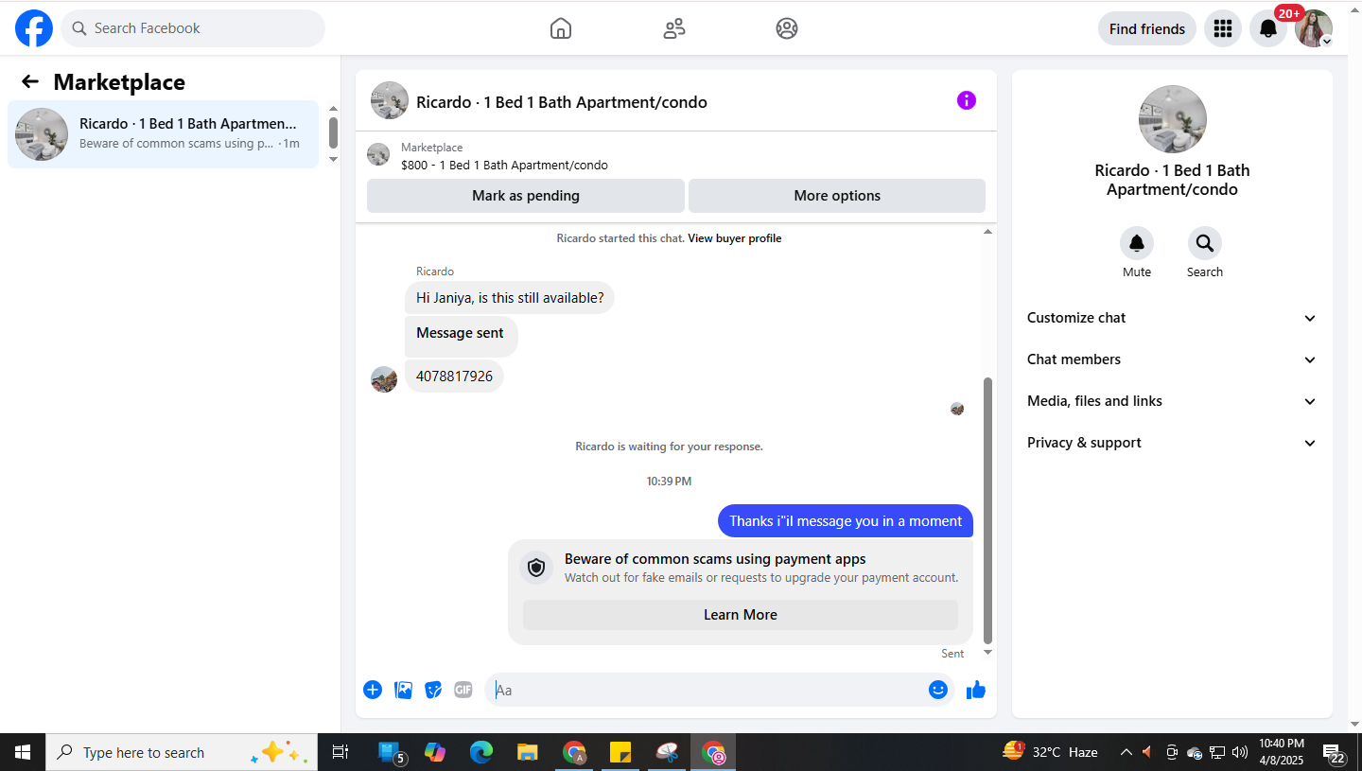The height and width of the screenshot is (771, 1362).
Task: Click Learn More in scam warning
Action: (741, 615)
